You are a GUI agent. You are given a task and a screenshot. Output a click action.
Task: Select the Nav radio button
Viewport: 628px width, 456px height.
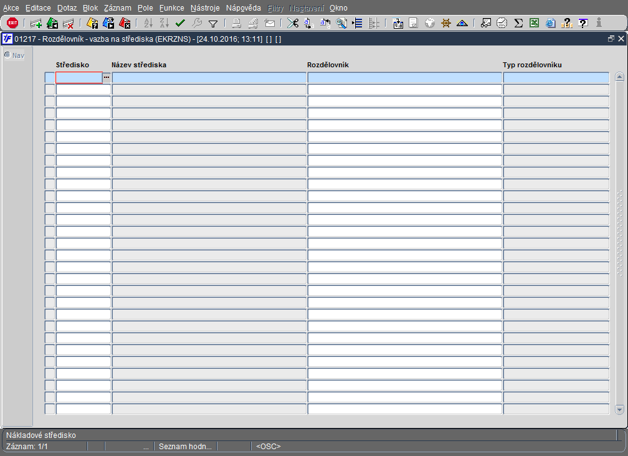(x=7, y=55)
